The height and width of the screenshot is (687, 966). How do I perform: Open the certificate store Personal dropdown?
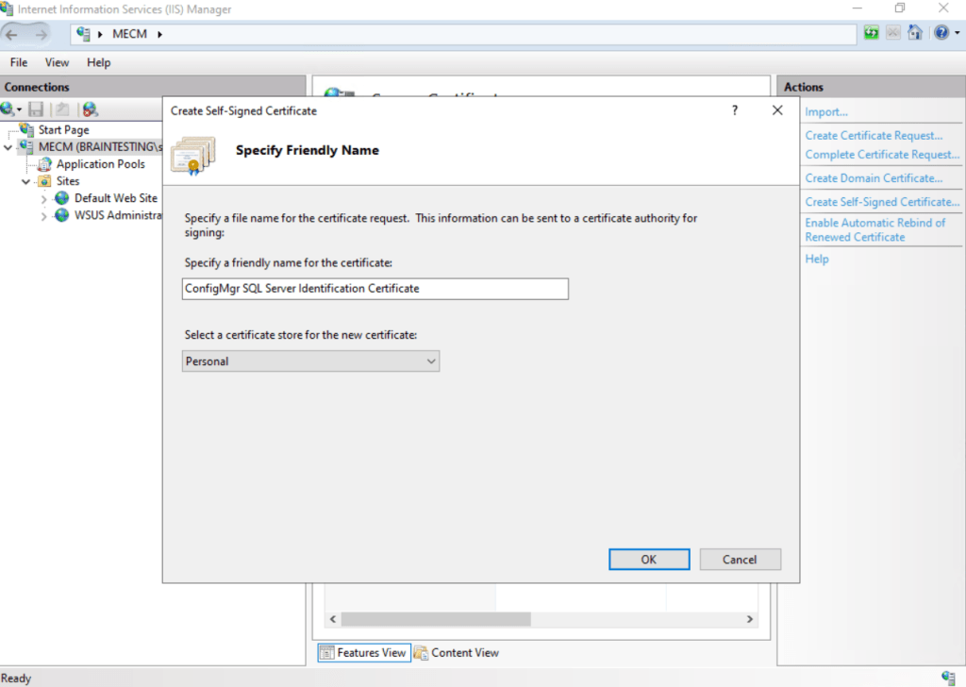pyautogui.click(x=310, y=361)
